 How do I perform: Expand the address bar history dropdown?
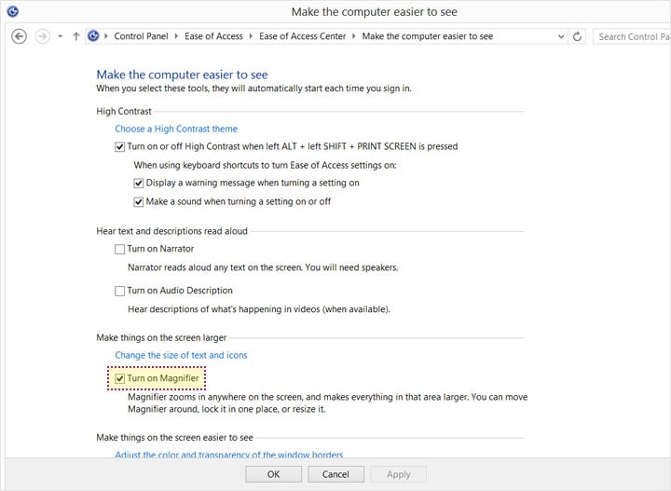coord(561,36)
